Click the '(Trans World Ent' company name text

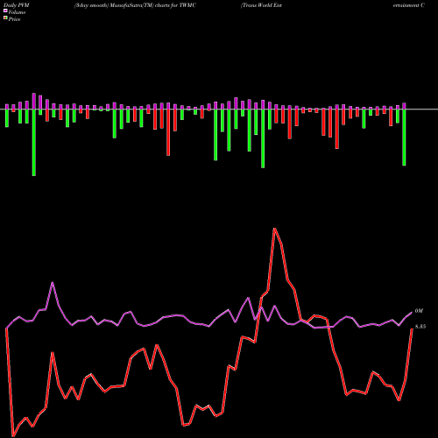pyautogui.click(x=261, y=5)
